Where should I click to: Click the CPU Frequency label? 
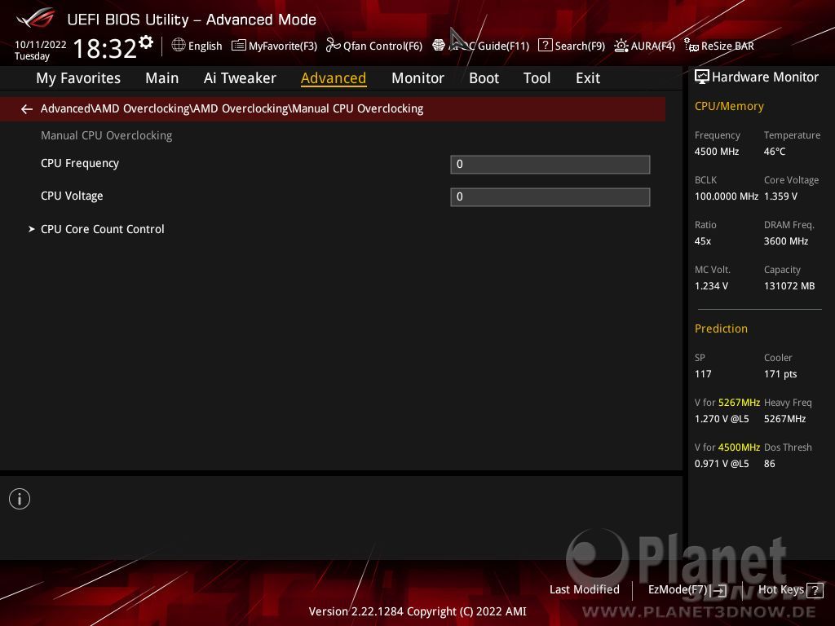[80, 163]
